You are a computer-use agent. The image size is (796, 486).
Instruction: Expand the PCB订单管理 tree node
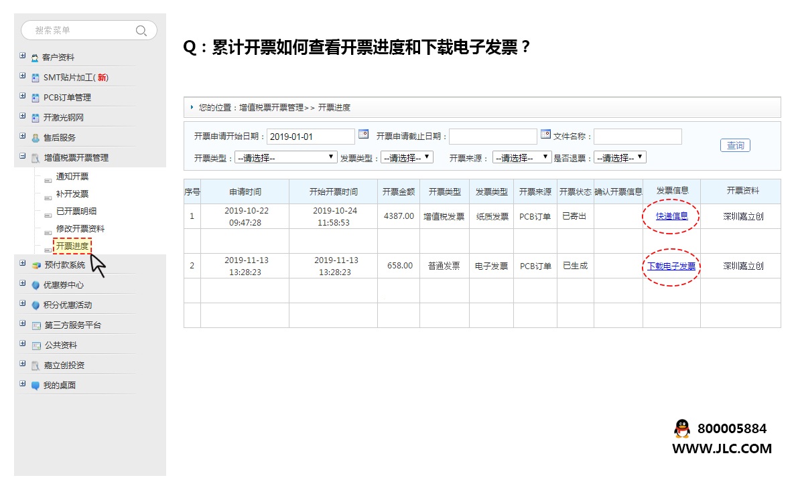tap(23, 97)
